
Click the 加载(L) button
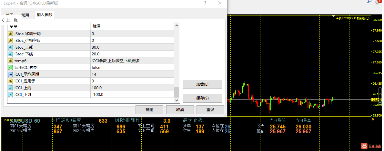(202, 84)
